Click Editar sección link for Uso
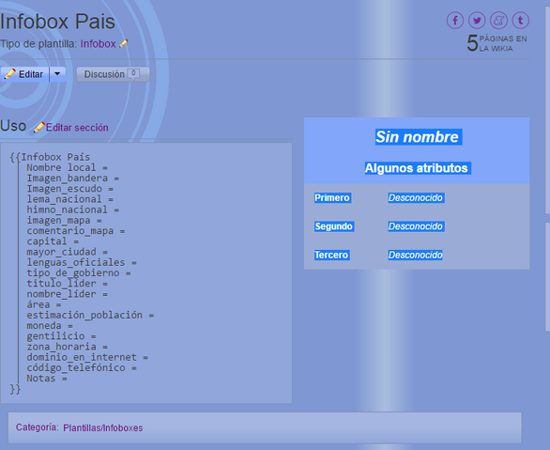Image resolution: width=550 pixels, height=450 pixels. (77, 128)
